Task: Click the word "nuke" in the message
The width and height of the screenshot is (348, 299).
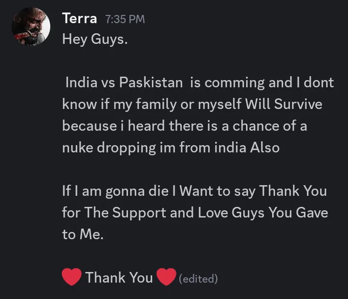Action: (77, 148)
